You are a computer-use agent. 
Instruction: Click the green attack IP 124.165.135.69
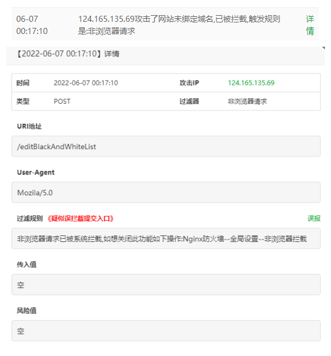click(251, 83)
